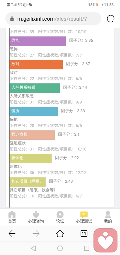Select the orange 敌对 bar
The width and height of the screenshot is (120, 255).
coord(36,64)
